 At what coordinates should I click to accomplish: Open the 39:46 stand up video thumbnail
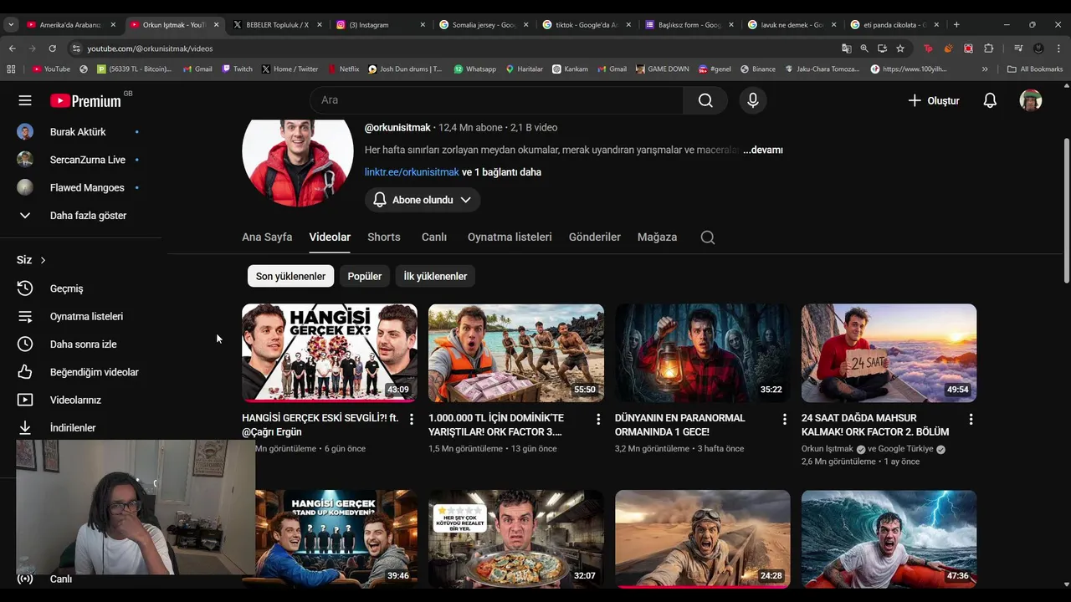(x=330, y=539)
